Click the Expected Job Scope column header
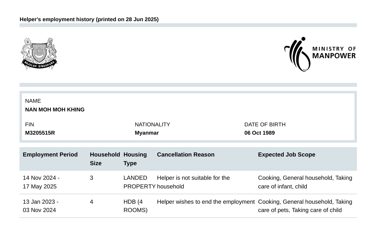 tap(287, 154)
